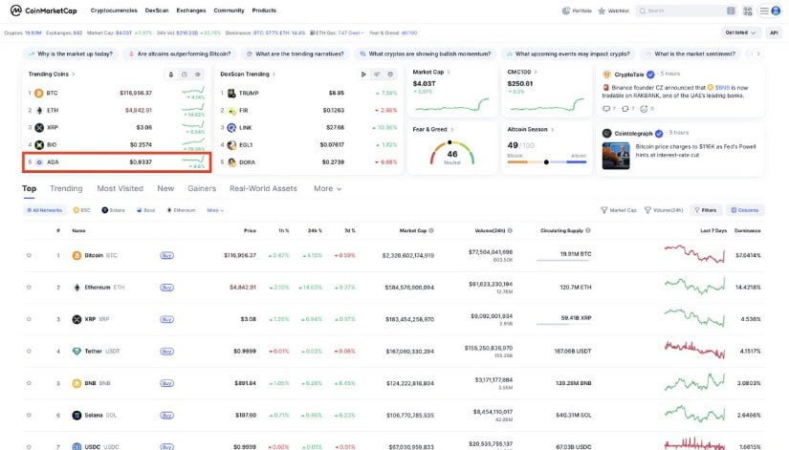Open the Altcoin Season card chevron
The width and height of the screenshot is (789, 450).
[553, 130]
